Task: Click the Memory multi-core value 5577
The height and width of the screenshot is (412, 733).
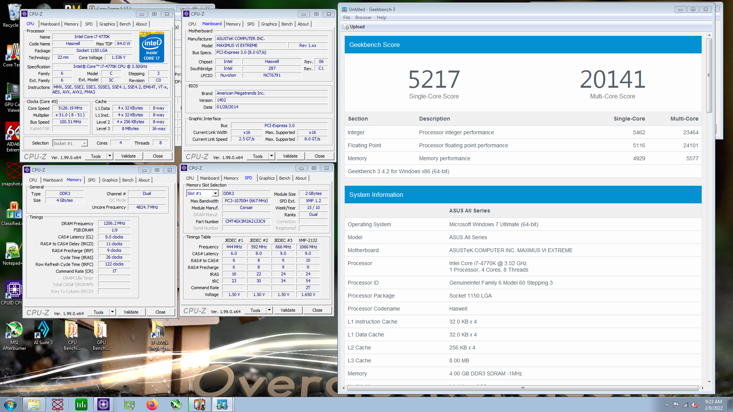Action: [x=692, y=158]
